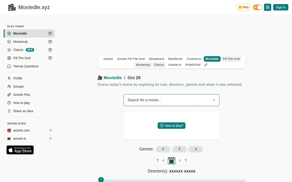Visit sister site actorle.com
Image resolution: width=292 pixels, height=182 pixels.
coord(21,130)
